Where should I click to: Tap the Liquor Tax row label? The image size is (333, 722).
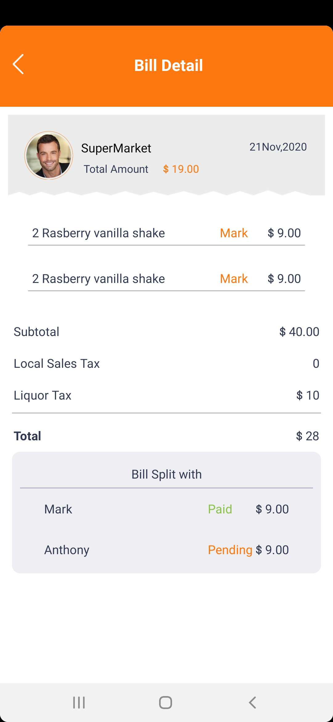(x=43, y=396)
